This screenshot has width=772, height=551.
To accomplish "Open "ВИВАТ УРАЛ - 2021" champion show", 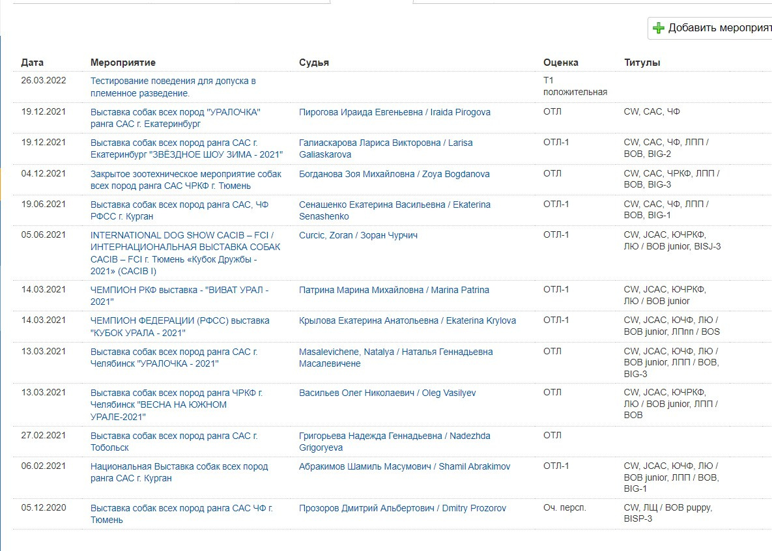I will 179,290.
